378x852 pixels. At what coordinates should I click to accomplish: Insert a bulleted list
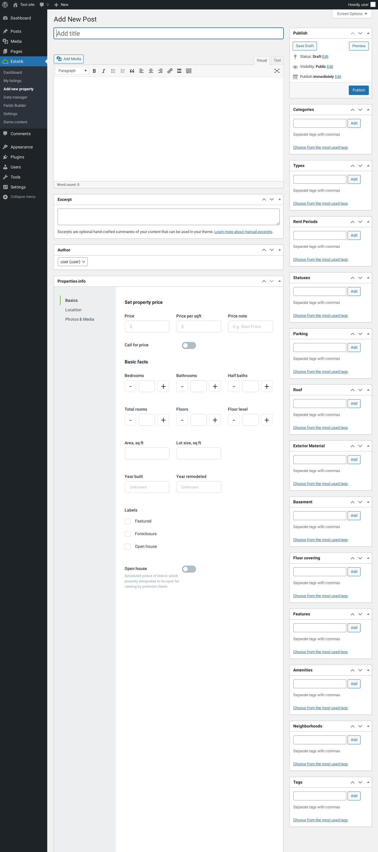[x=113, y=71]
